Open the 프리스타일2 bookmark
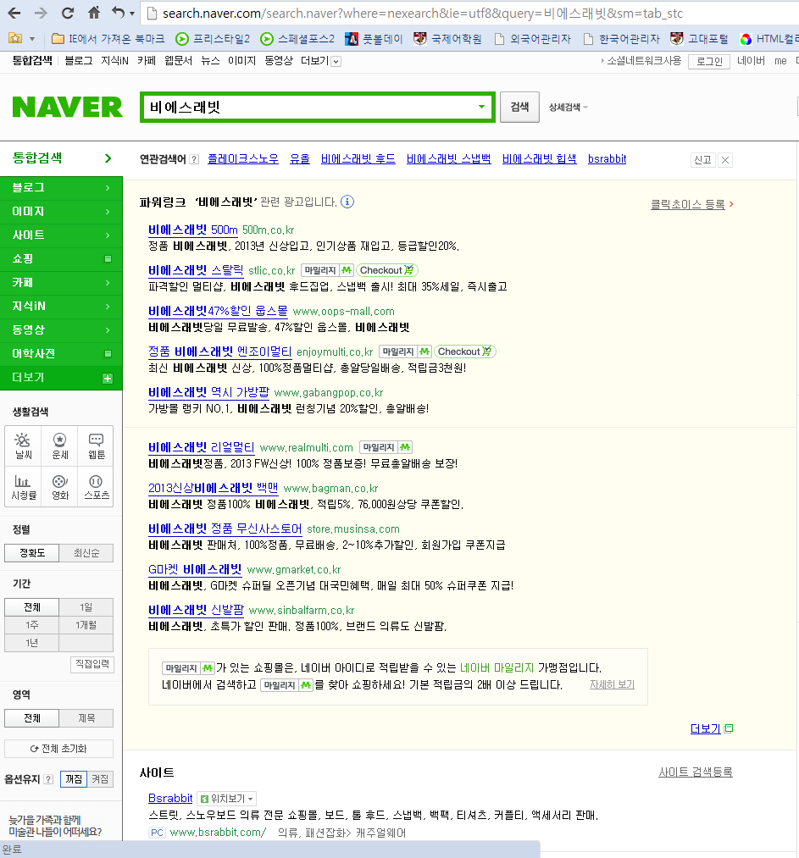Screen dimensions: 799x858 pyautogui.click(x=213, y=39)
